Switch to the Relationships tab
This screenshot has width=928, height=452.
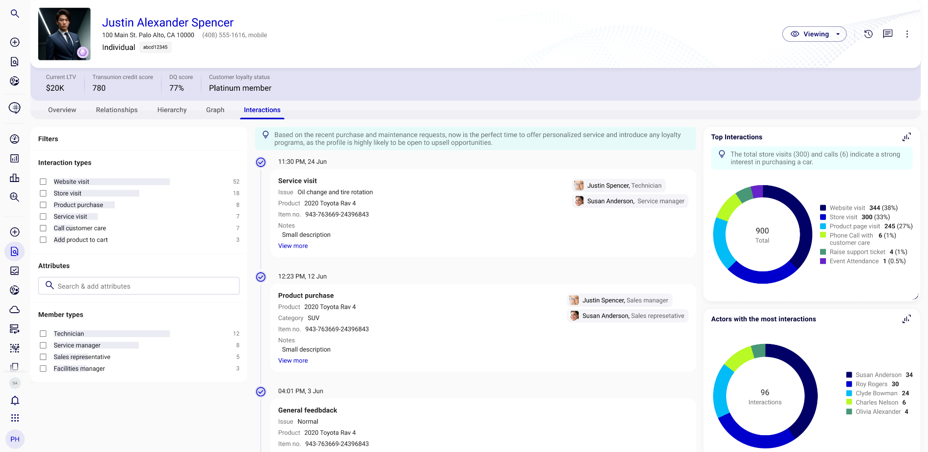(x=117, y=110)
